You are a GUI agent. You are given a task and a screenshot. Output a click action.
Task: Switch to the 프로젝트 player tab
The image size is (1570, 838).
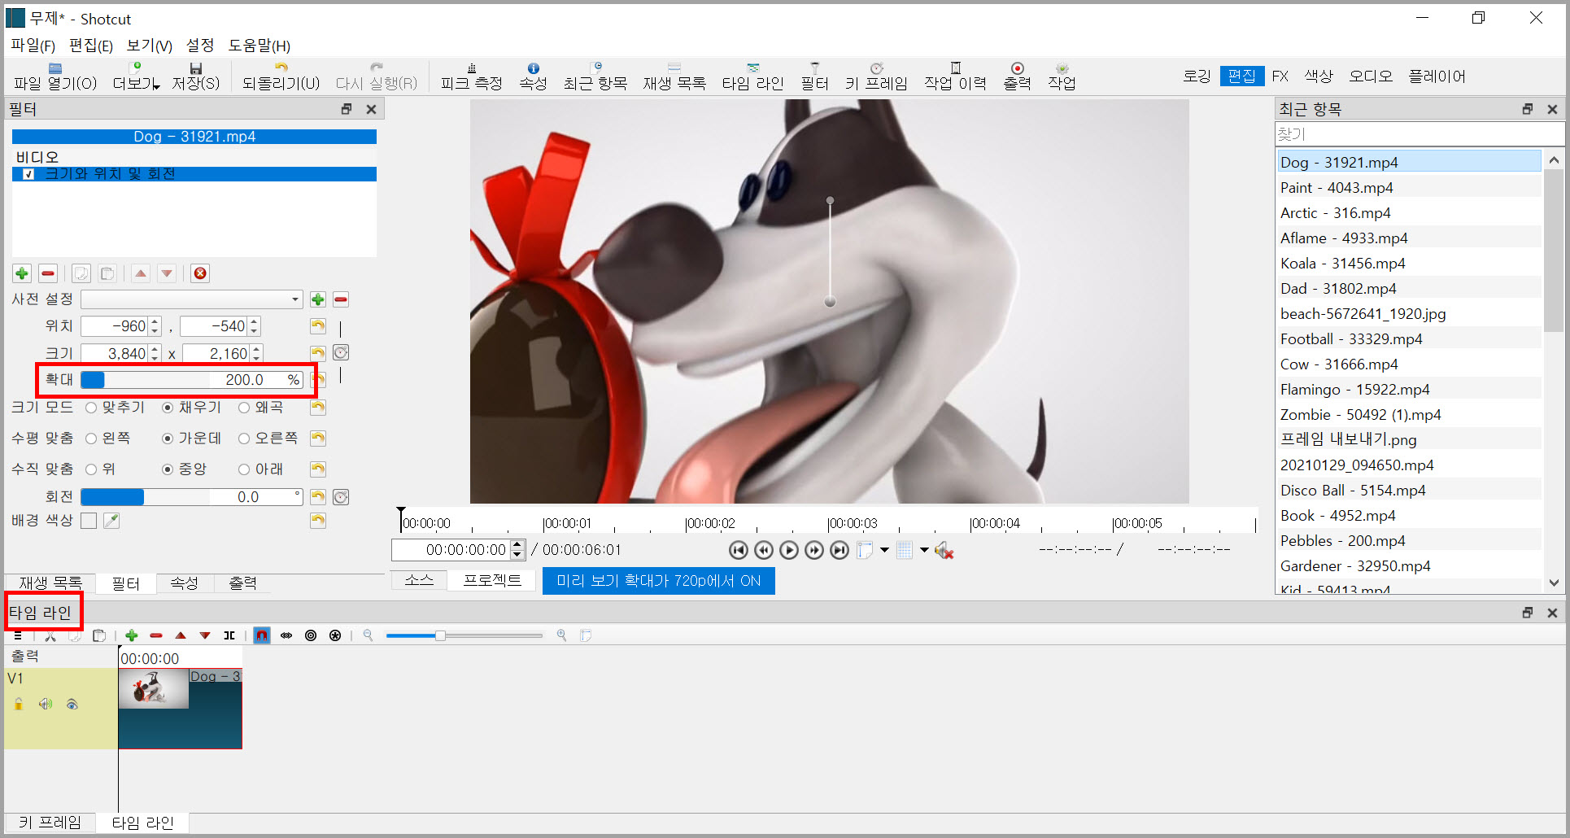click(492, 580)
